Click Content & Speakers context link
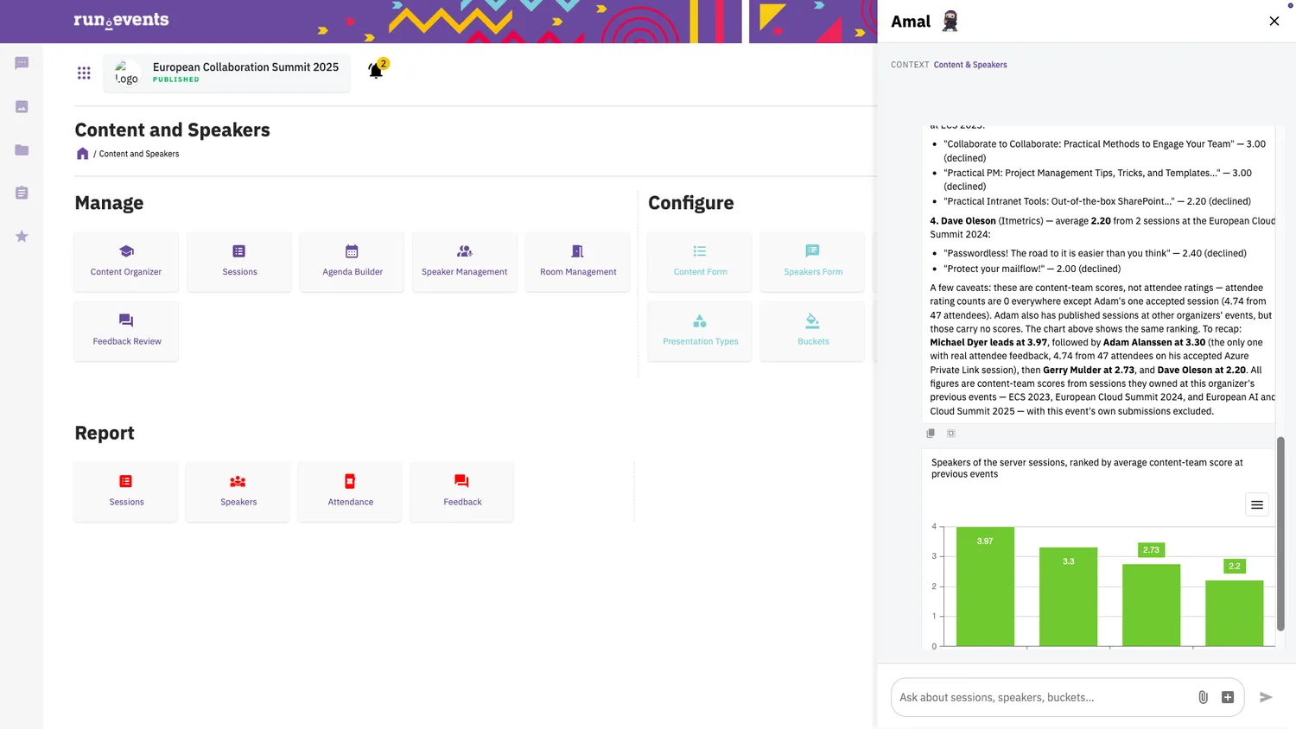1296x729 pixels. coord(970,65)
